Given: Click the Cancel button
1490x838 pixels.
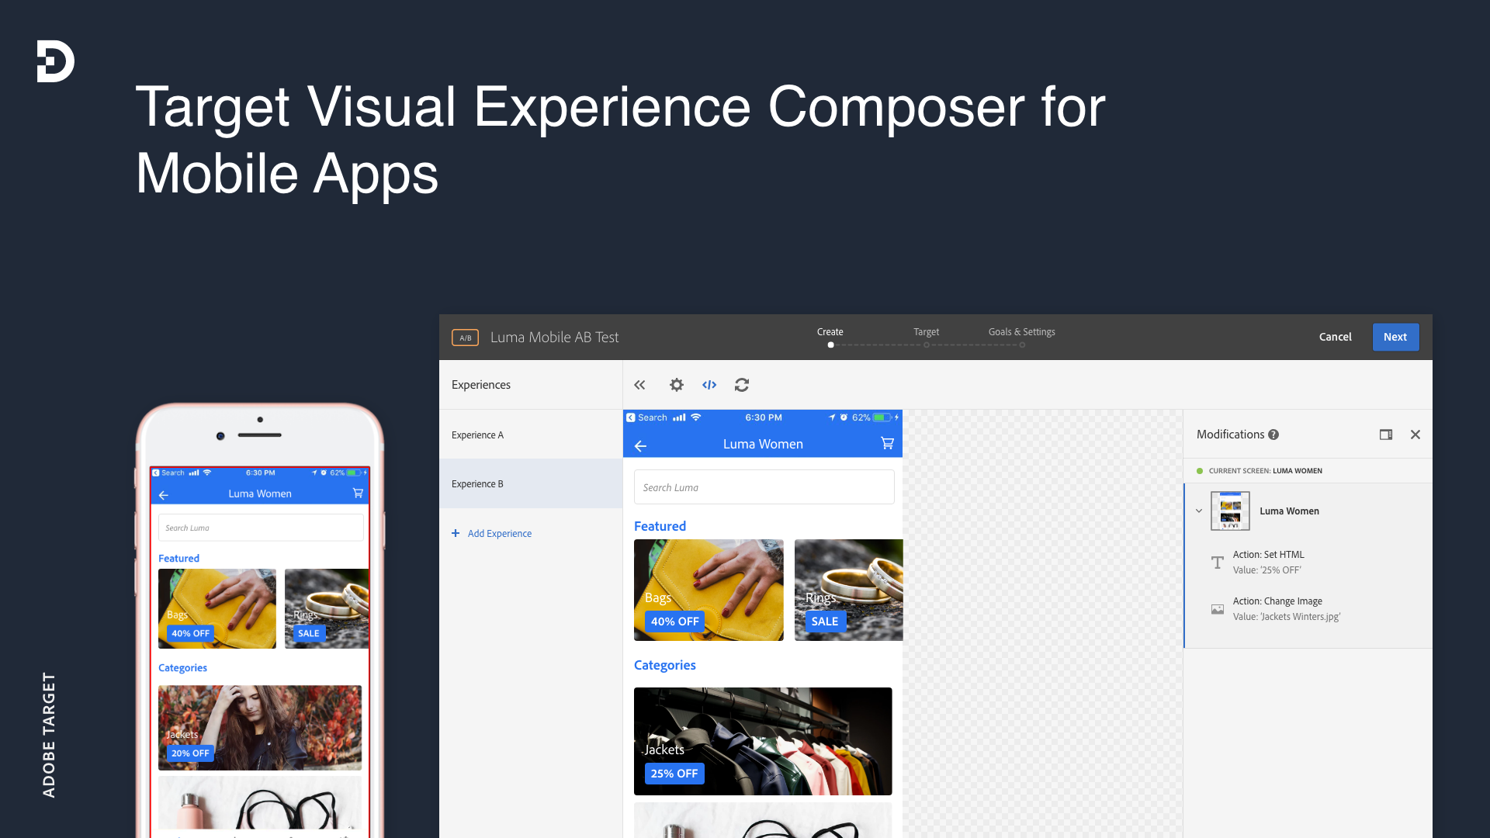Looking at the screenshot, I should (x=1335, y=337).
